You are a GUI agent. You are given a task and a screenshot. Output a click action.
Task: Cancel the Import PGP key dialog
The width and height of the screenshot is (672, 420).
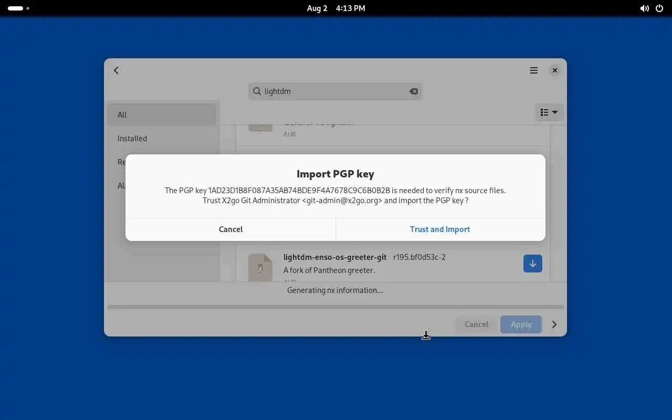coord(230,229)
